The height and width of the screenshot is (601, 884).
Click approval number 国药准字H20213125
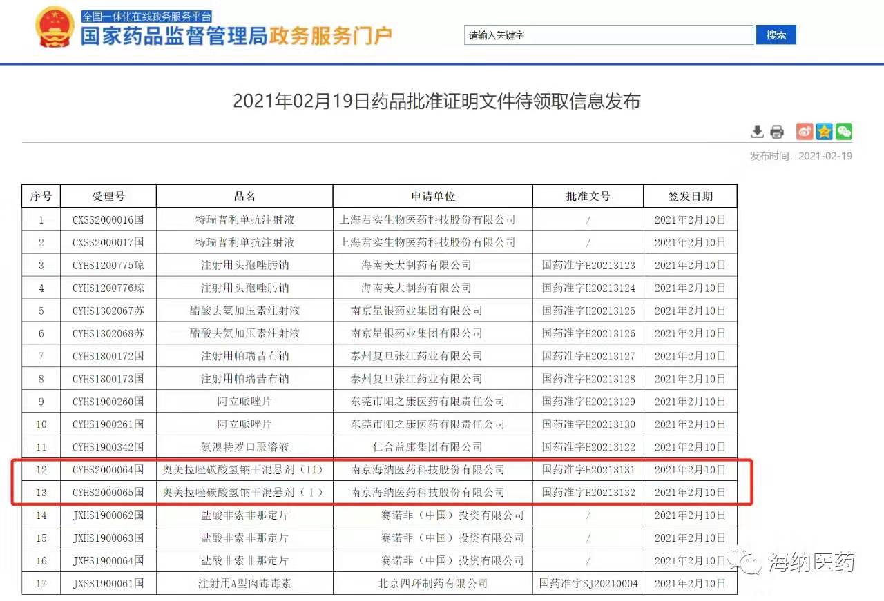[588, 311]
